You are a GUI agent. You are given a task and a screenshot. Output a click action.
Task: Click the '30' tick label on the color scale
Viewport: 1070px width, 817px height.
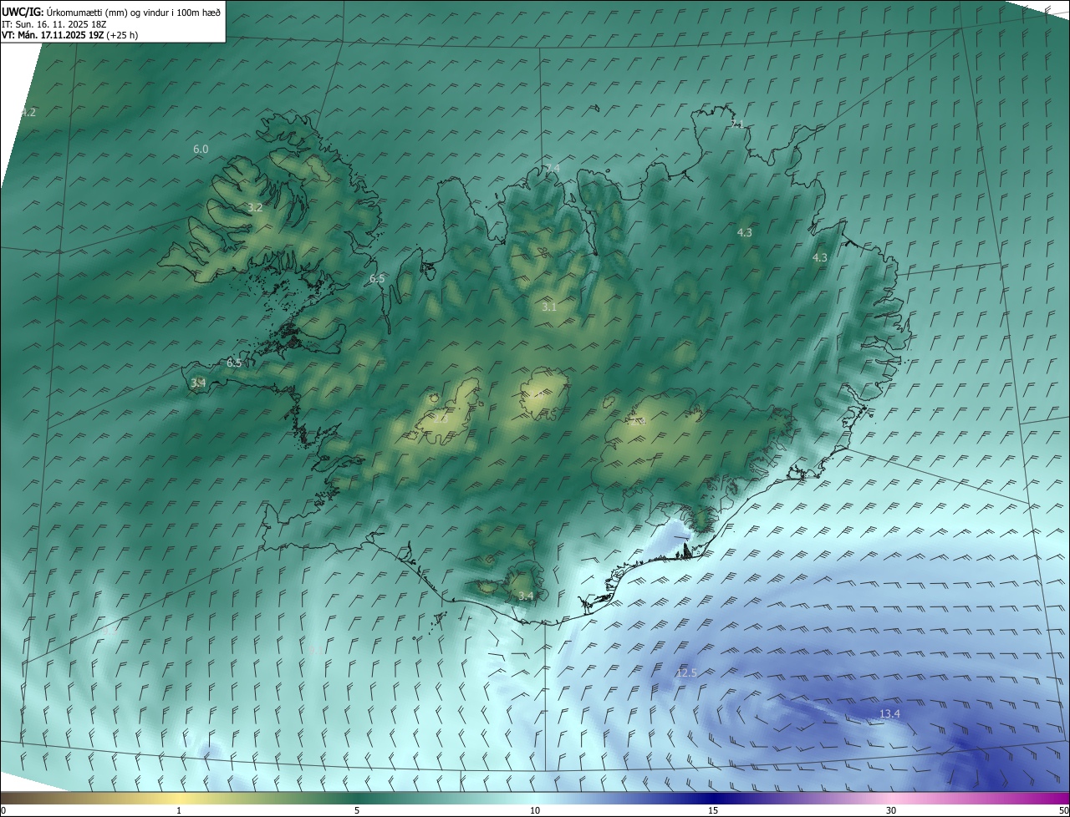point(891,810)
